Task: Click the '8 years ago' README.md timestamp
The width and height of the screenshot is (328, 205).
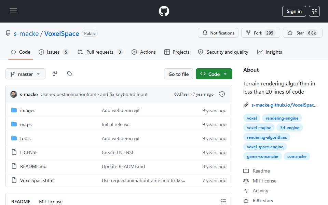Action: click(x=214, y=166)
